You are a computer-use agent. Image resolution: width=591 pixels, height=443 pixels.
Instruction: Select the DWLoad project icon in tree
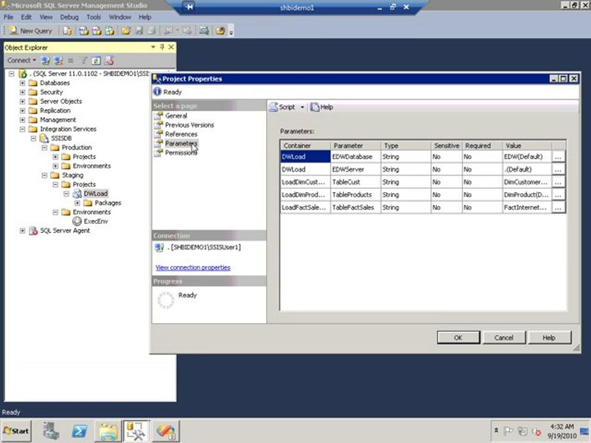[77, 194]
